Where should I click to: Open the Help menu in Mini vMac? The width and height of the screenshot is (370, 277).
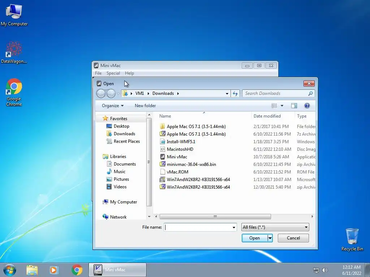[129, 73]
